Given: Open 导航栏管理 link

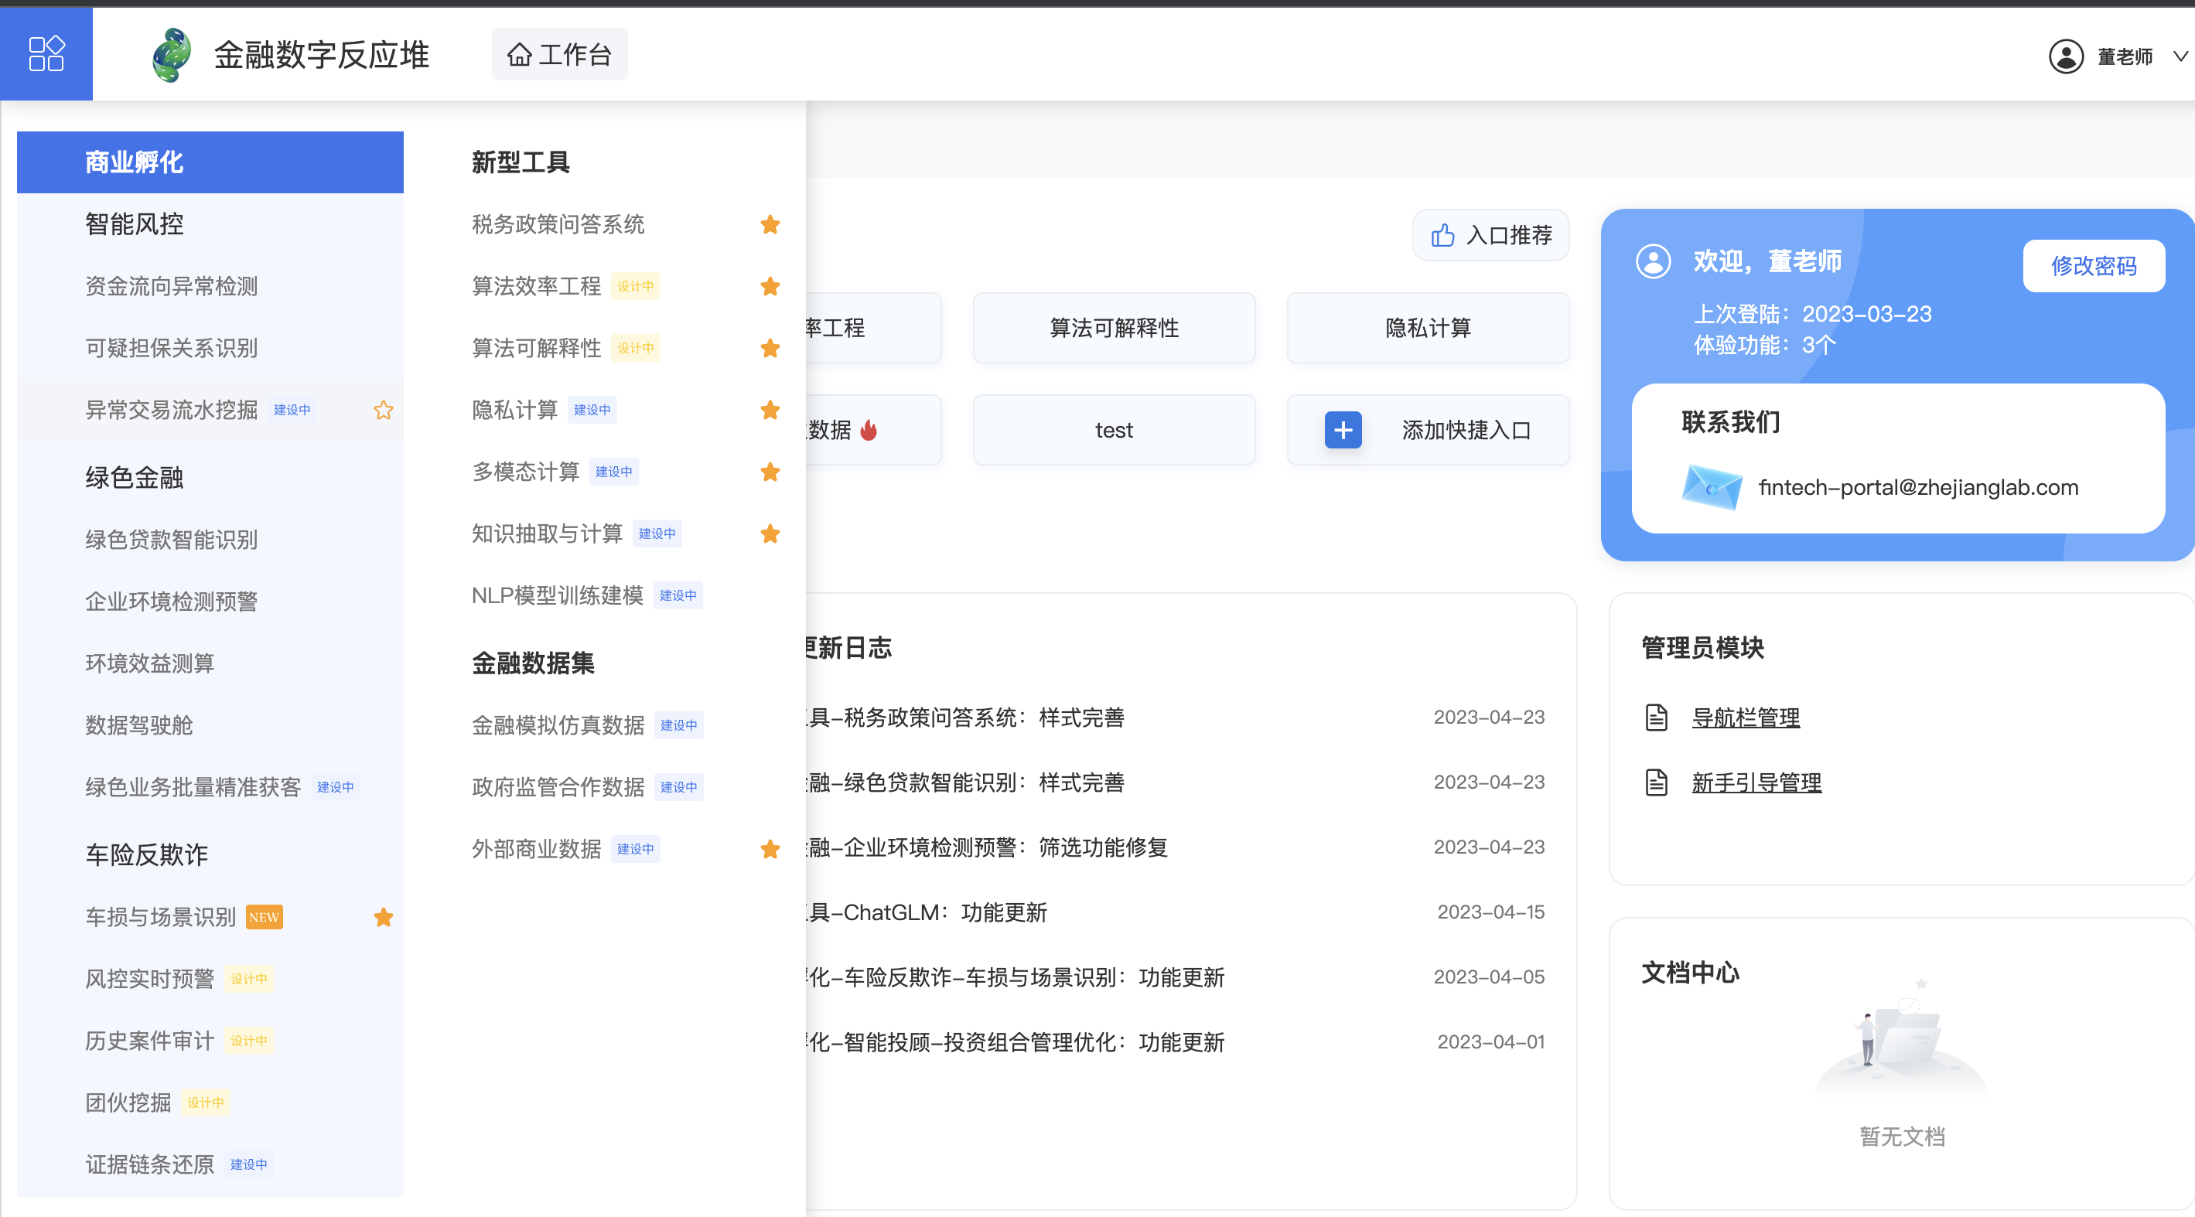Looking at the screenshot, I should (x=1746, y=717).
